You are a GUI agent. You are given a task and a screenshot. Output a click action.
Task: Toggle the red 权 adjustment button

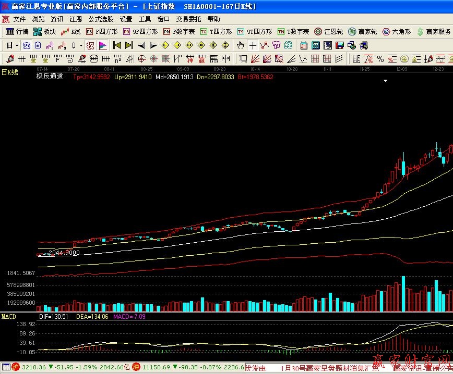pyautogui.click(x=91, y=45)
